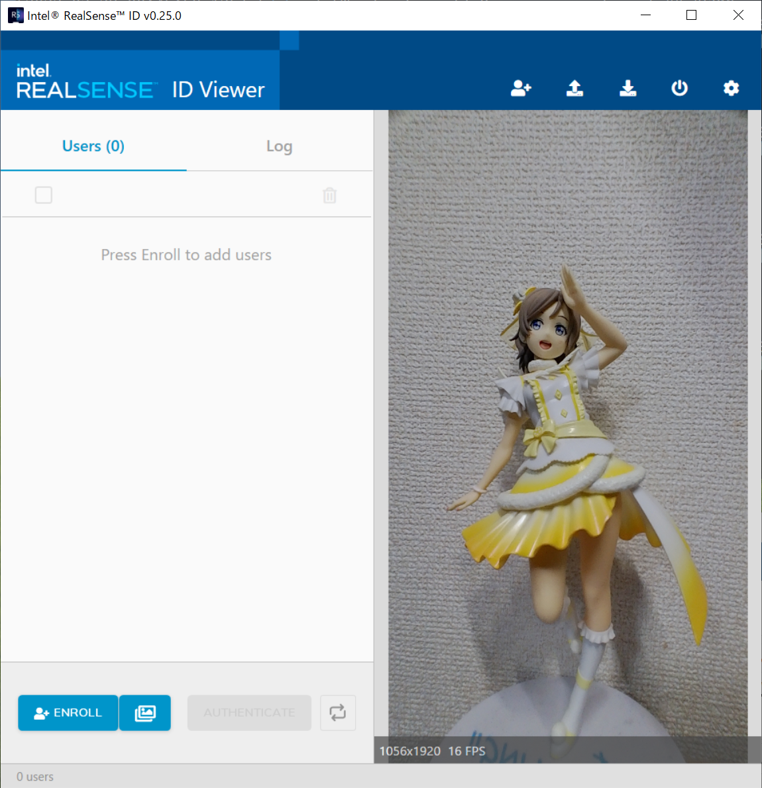Click the '1056x1920 16 FPS' overlay text
The image size is (762, 788).
[x=432, y=751]
